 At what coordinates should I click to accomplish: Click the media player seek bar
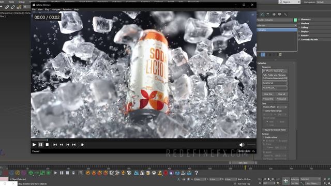[x=144, y=140]
